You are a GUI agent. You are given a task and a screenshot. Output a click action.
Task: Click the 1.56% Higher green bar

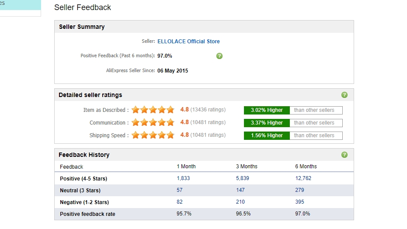point(267,135)
